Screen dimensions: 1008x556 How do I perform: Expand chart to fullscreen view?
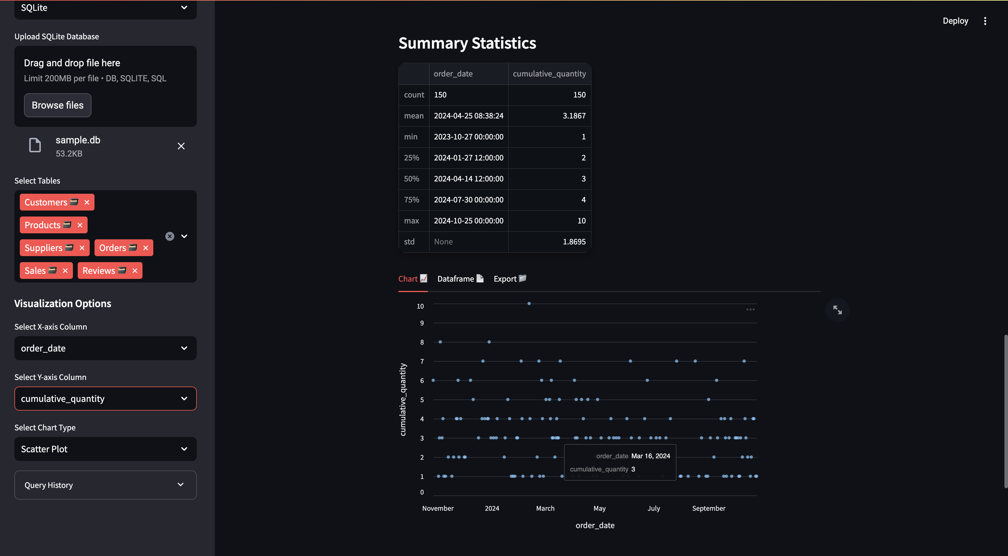(837, 310)
